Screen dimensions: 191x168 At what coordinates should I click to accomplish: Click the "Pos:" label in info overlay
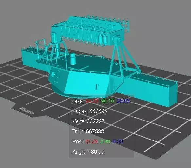(78, 141)
